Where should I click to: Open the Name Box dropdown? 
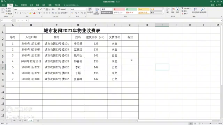pyautogui.click(x=11, y=20)
